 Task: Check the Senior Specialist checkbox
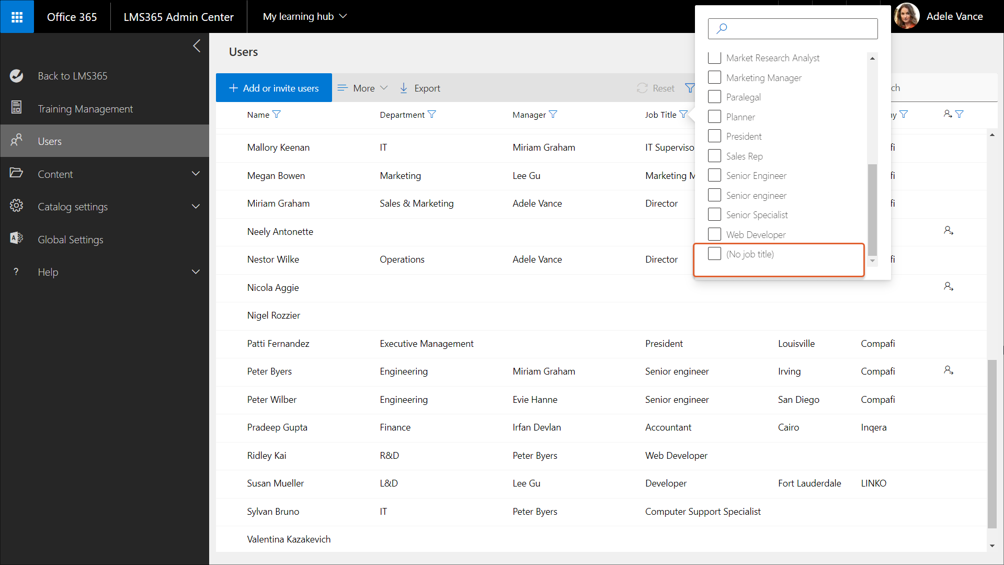coord(714,214)
